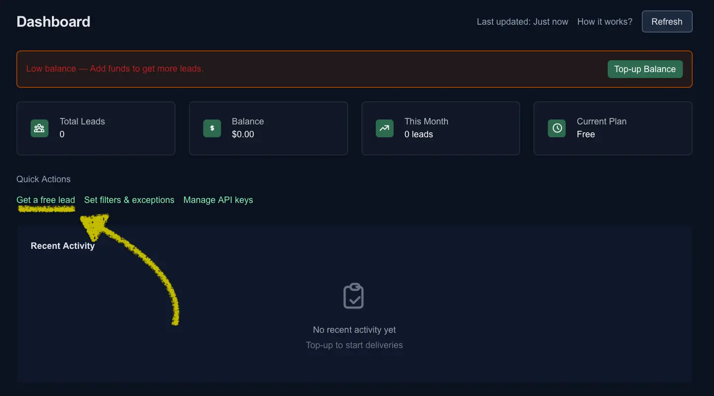This screenshot has width=714, height=396.
Task: Click the Top-up Balance button
Action: click(x=645, y=69)
